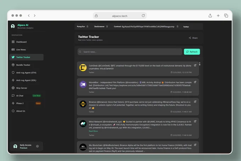
Task: Open the Binance tweet externally
Action: tap(195, 102)
